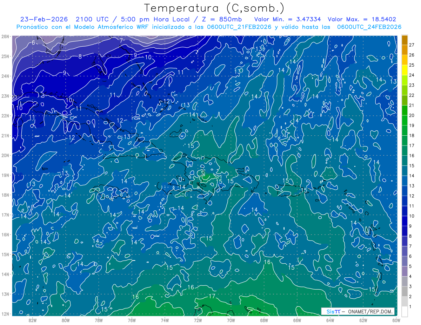
Task: Click the "78W" longitude axis label
Action: [99, 320]
